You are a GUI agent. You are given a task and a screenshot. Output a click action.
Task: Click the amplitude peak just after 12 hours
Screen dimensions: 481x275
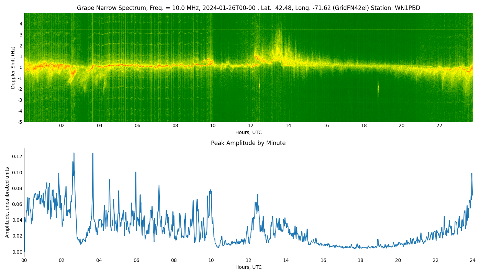pyautogui.click(x=258, y=195)
